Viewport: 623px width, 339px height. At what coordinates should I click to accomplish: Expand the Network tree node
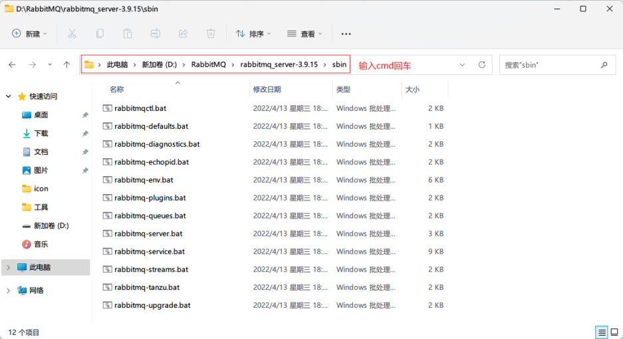[x=8, y=290]
